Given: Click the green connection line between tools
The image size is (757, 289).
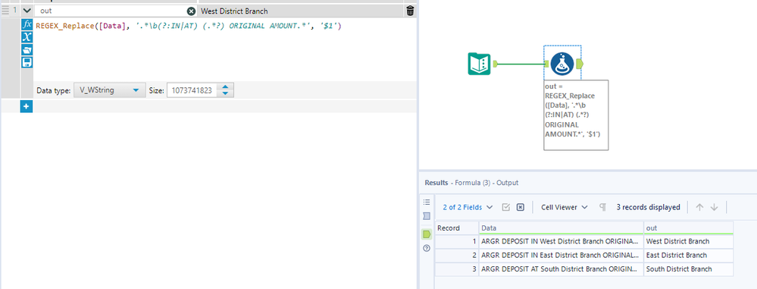Looking at the screenshot, I should pyautogui.click(x=521, y=63).
